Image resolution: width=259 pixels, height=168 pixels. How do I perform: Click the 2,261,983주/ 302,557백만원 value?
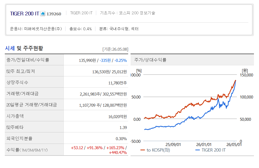click(x=103, y=94)
